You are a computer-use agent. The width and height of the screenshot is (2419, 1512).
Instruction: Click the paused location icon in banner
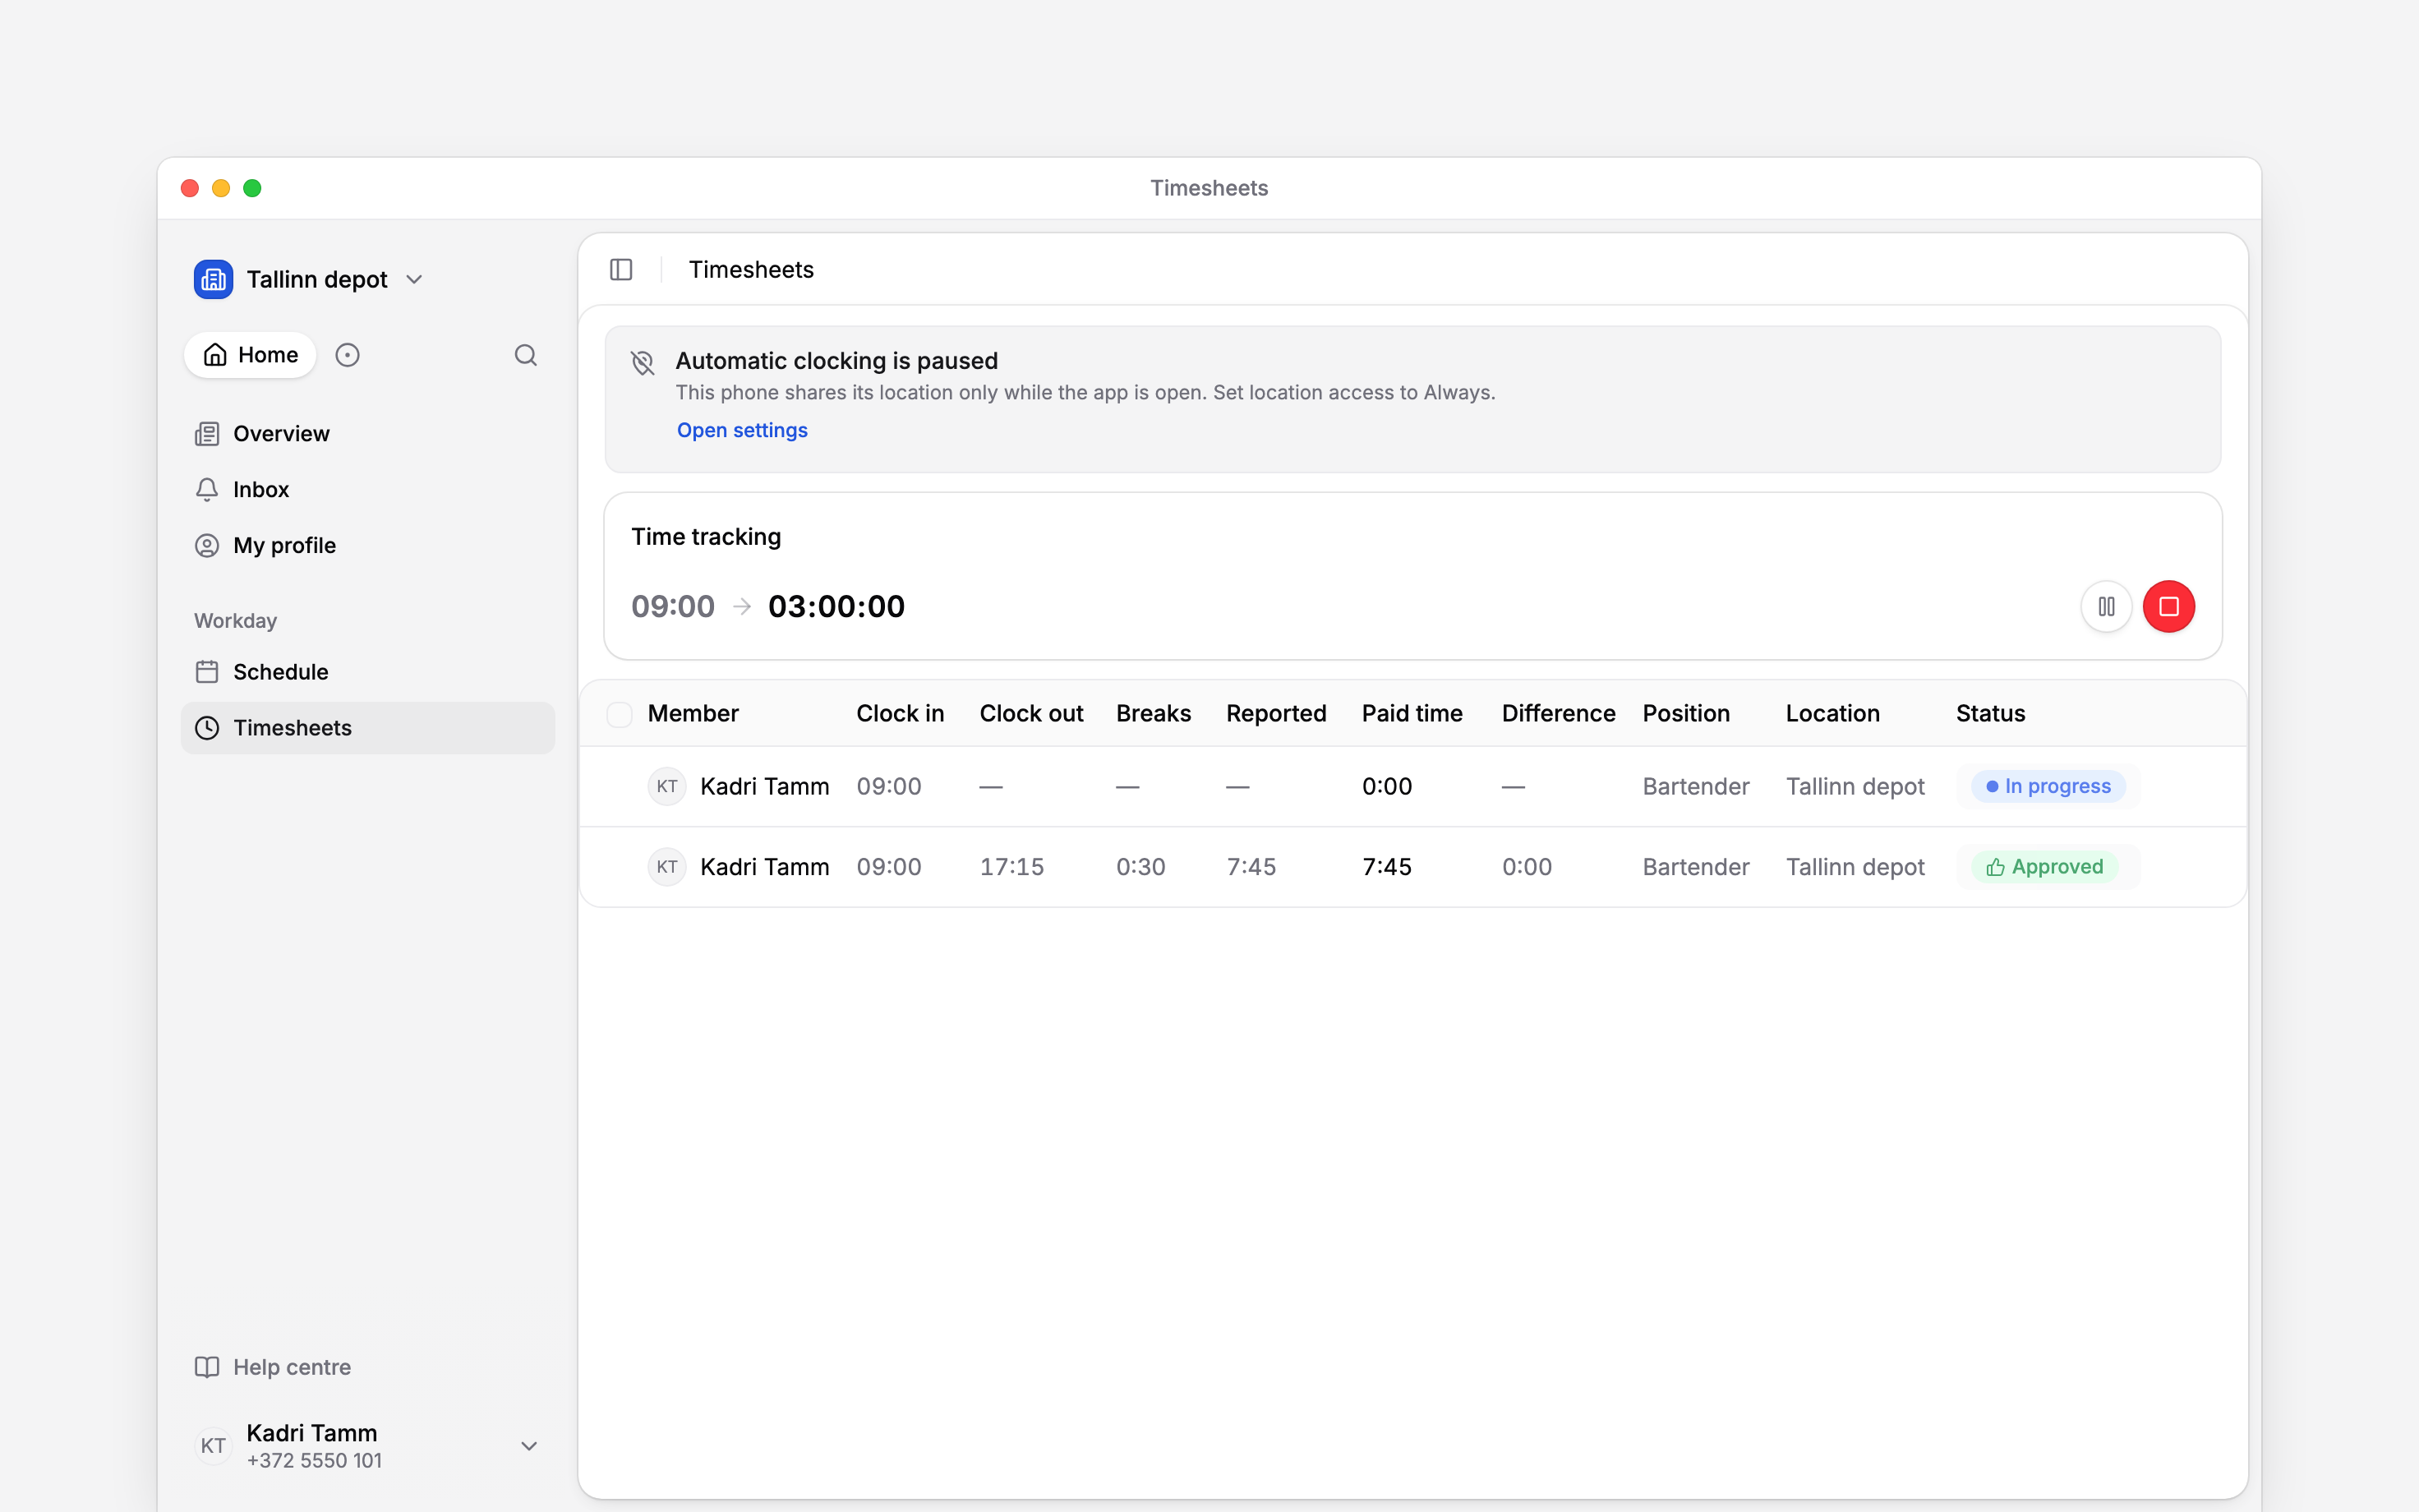(643, 362)
